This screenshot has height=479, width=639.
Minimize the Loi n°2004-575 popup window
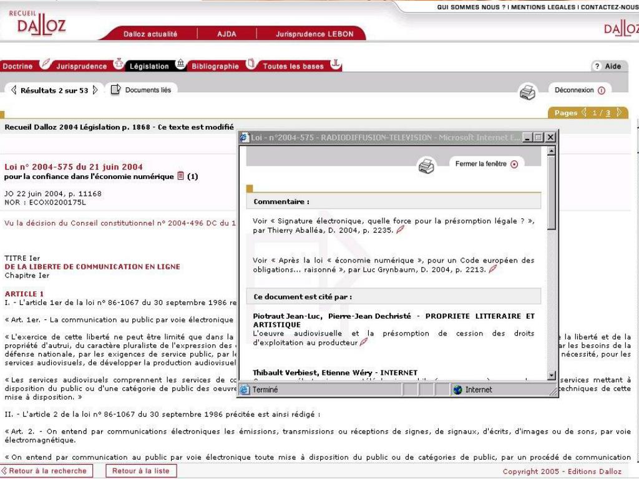[528, 137]
